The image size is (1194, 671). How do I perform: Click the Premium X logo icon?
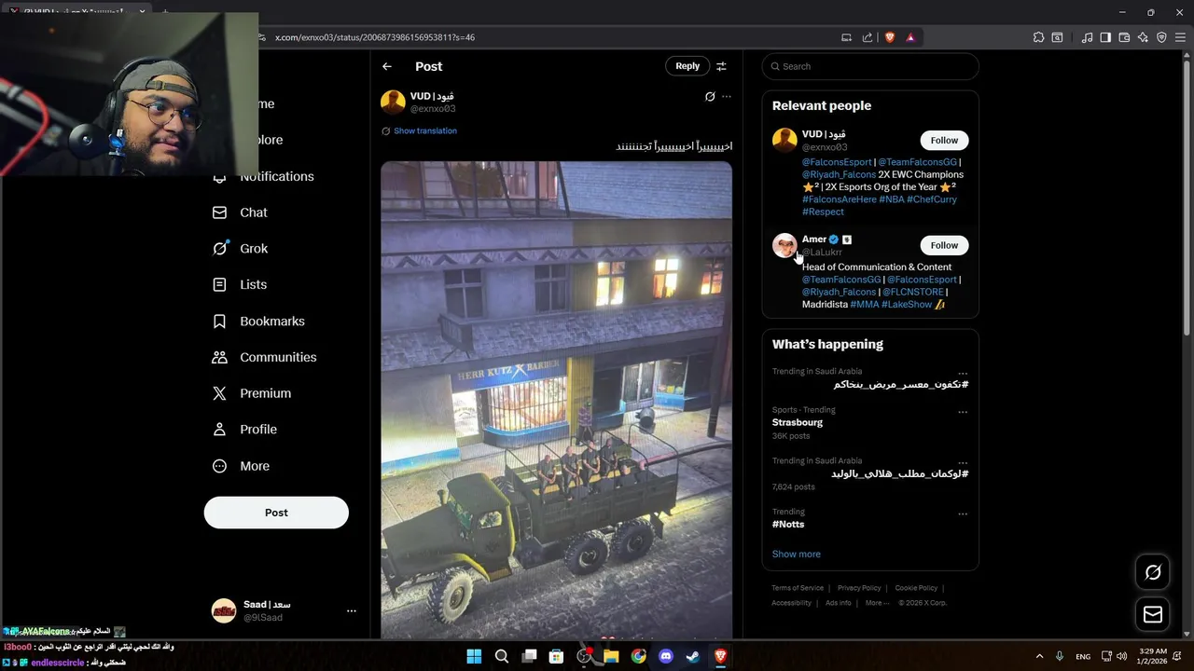click(219, 393)
